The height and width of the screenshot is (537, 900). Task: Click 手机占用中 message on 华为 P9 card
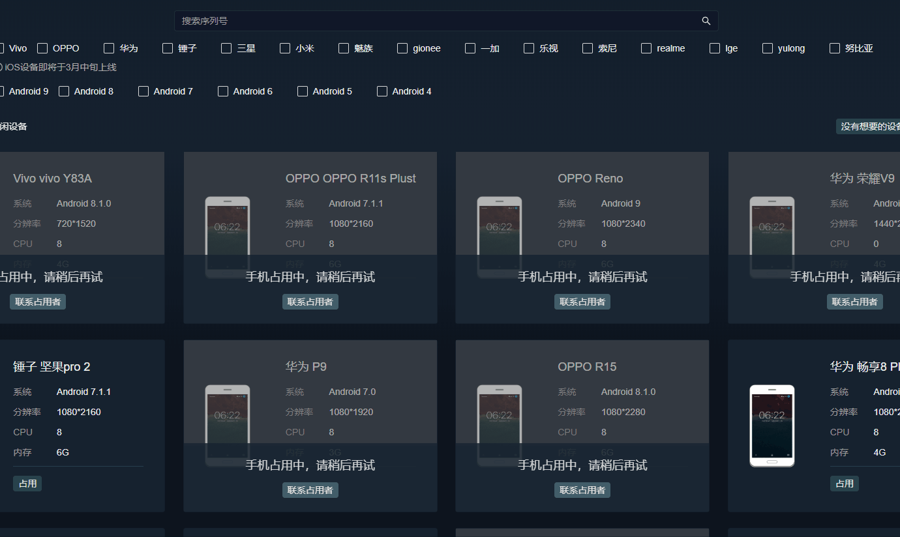310,465
